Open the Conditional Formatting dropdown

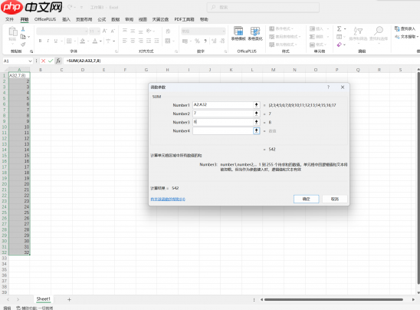click(x=281, y=28)
